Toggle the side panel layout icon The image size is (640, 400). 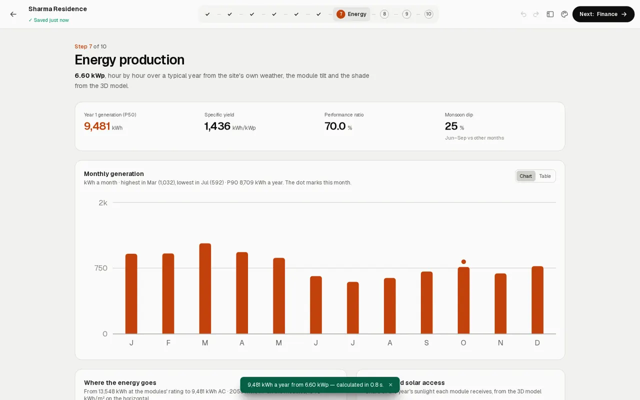point(550,14)
